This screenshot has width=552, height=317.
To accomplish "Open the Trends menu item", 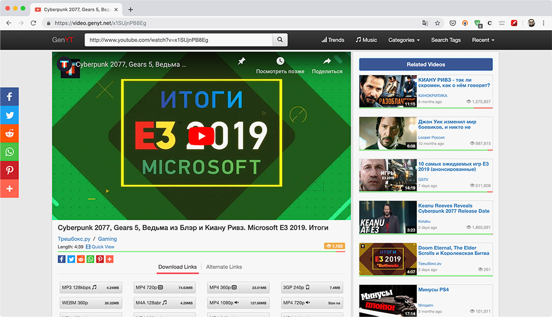I will click(333, 40).
